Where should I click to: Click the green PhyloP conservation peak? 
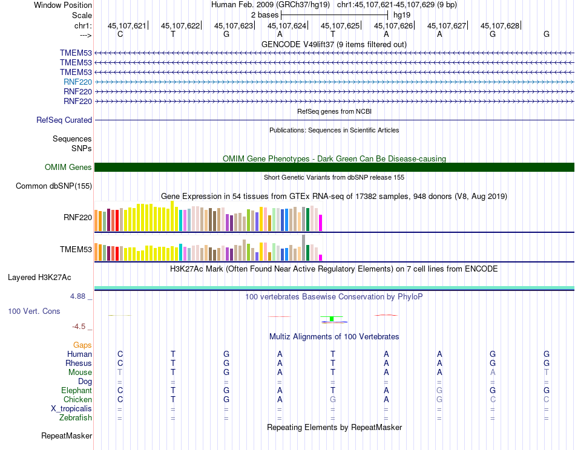[332, 319]
